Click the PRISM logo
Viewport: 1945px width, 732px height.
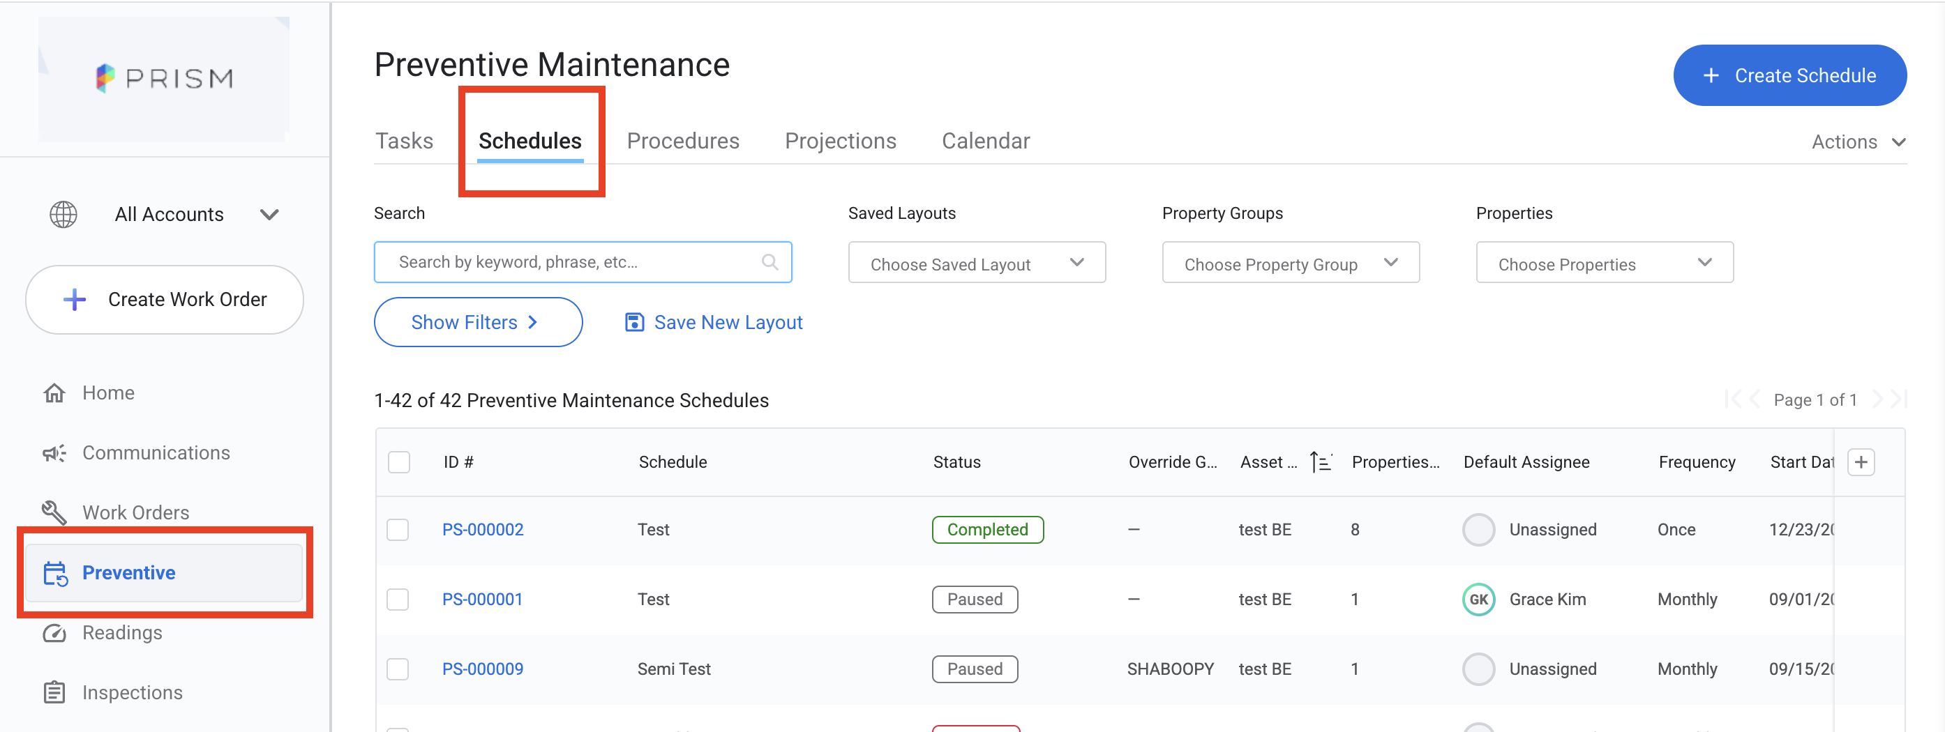click(164, 79)
